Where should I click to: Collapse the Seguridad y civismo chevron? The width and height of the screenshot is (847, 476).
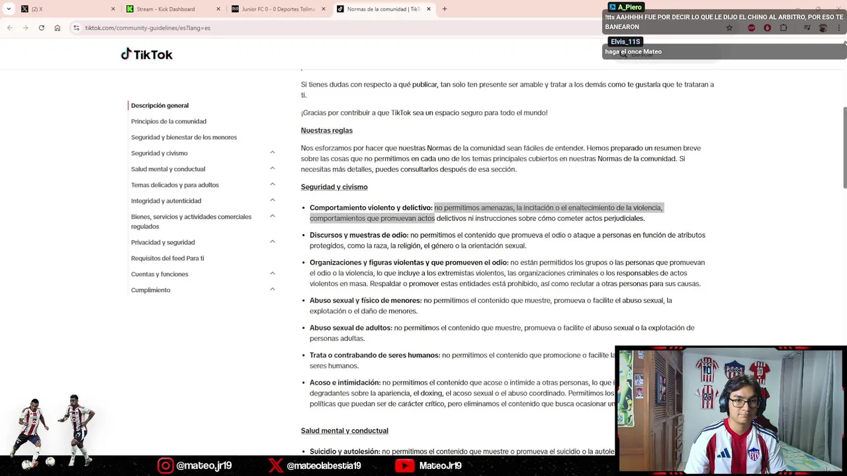[272, 153]
